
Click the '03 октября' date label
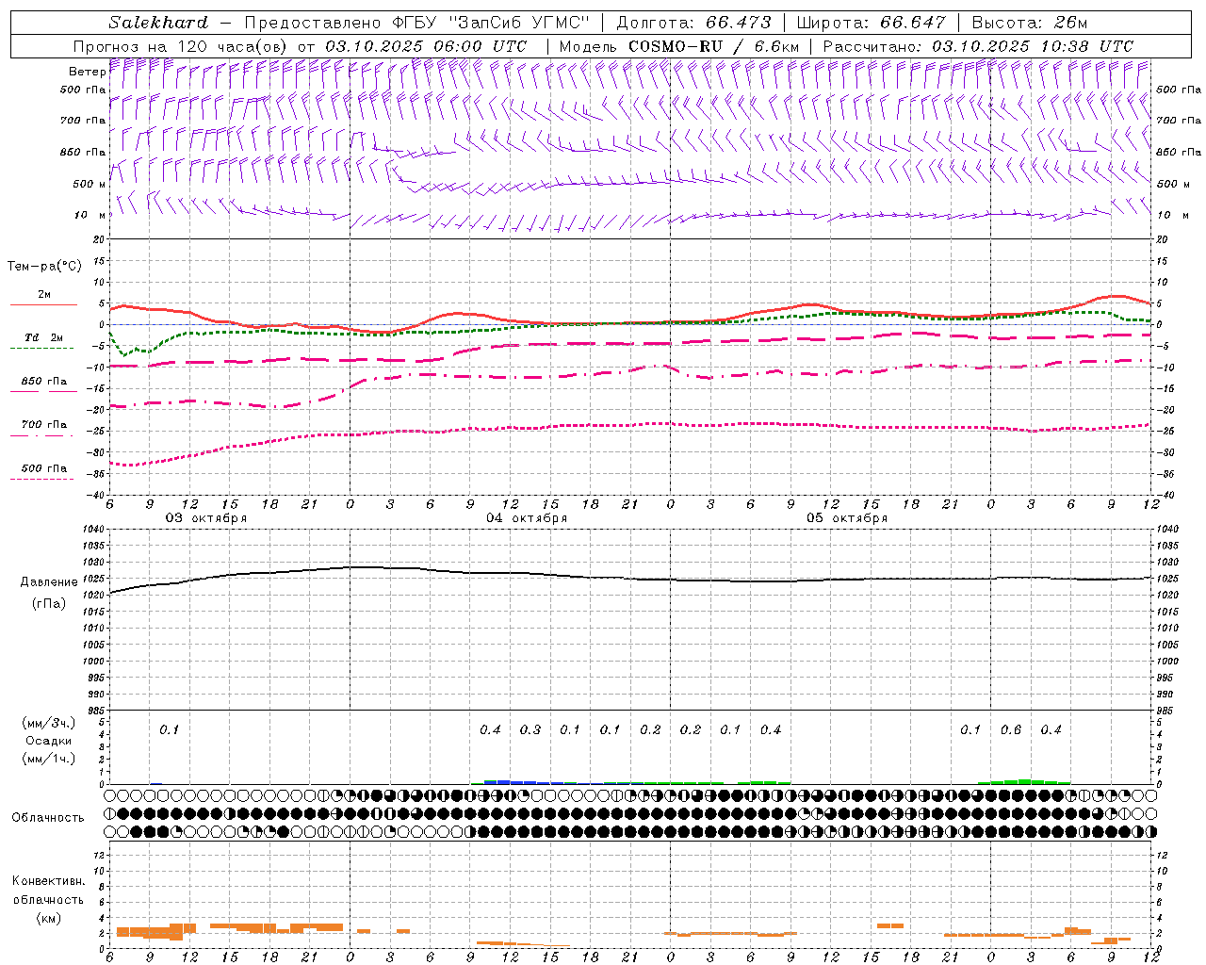click(x=206, y=518)
